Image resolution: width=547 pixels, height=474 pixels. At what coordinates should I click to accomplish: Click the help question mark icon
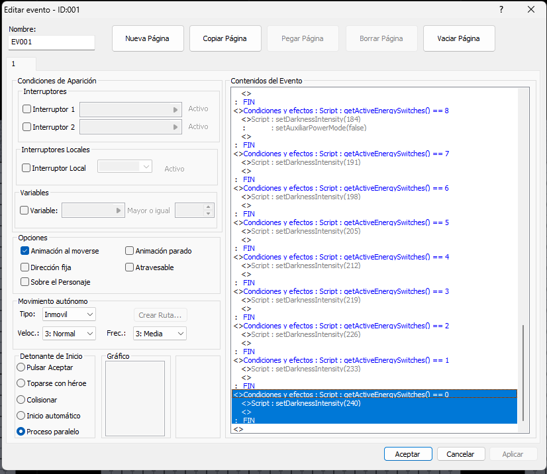click(x=501, y=10)
